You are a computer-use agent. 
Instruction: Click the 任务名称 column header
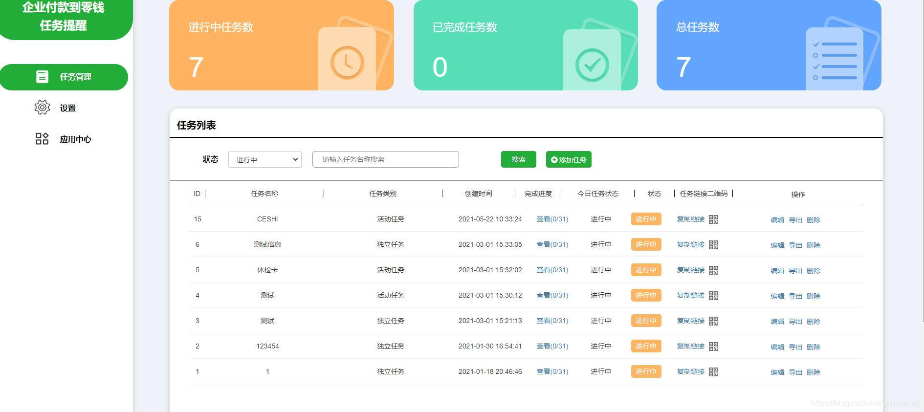click(264, 194)
